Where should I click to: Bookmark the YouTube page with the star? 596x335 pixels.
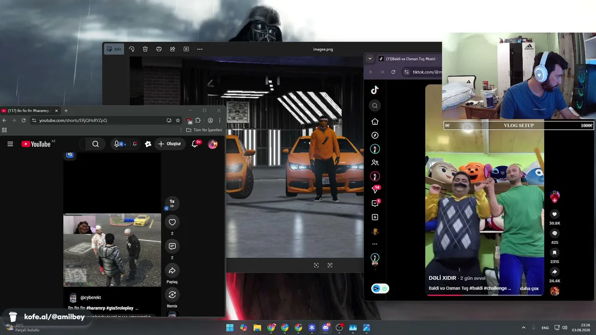(178, 121)
